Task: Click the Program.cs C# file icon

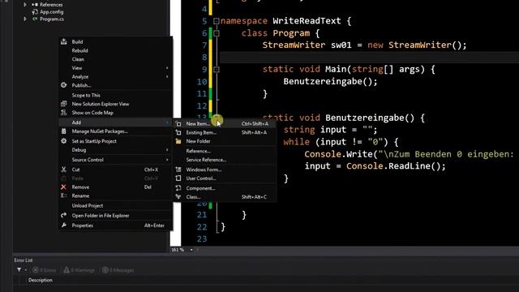Action: point(35,19)
